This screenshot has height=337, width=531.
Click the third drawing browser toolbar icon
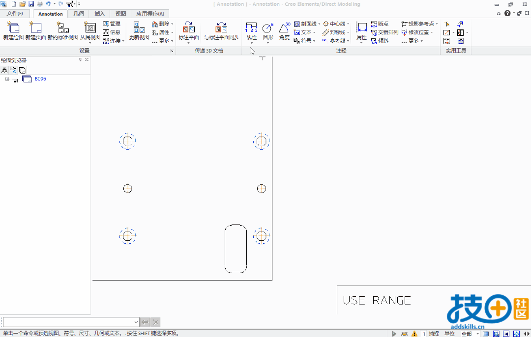(22, 70)
